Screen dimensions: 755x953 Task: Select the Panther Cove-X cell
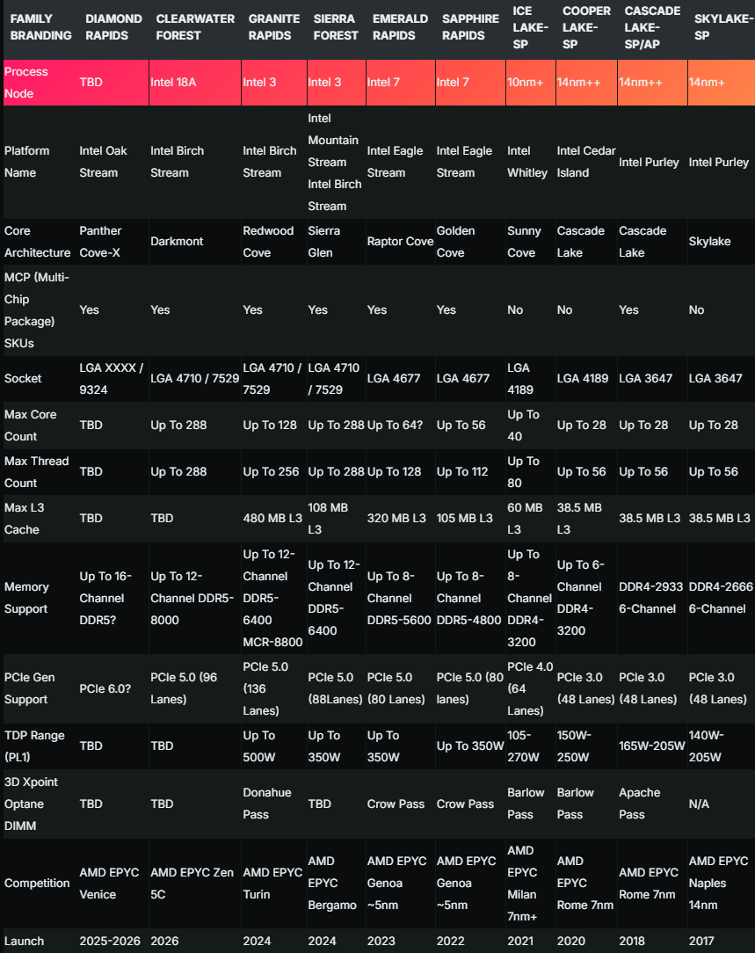pos(113,242)
